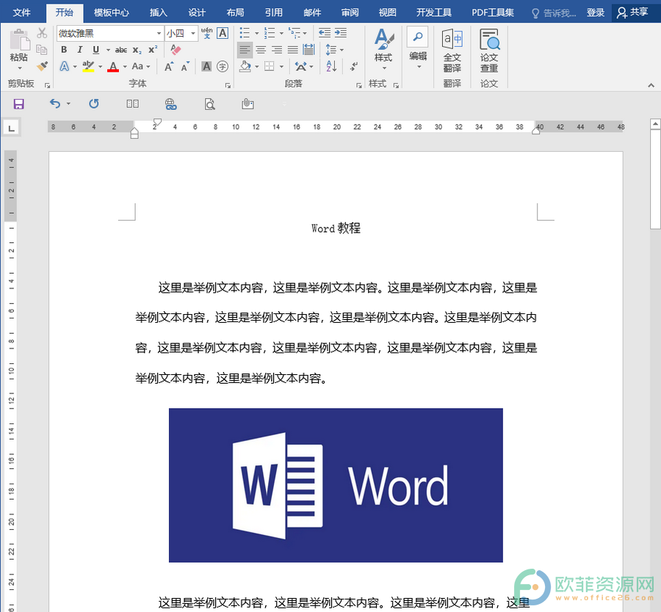Open the font size dropdown
The height and width of the screenshot is (612, 661).
click(x=193, y=33)
